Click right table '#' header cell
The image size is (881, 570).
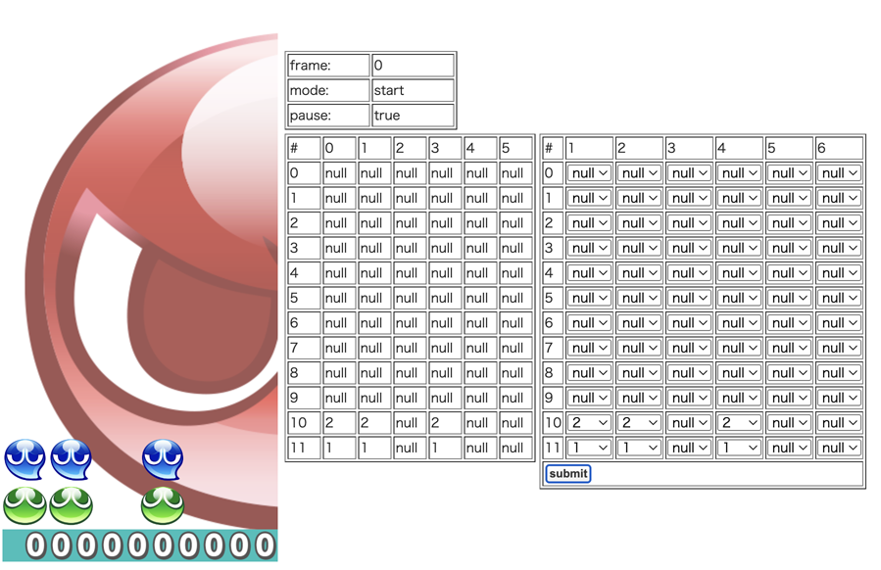coord(553,148)
